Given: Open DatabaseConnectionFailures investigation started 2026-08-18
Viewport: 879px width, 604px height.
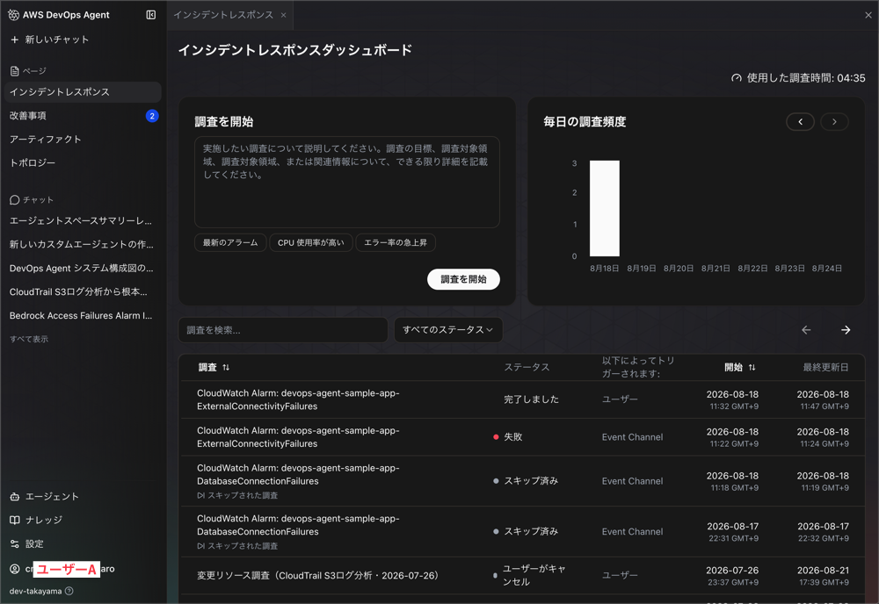Looking at the screenshot, I should click(522, 481).
